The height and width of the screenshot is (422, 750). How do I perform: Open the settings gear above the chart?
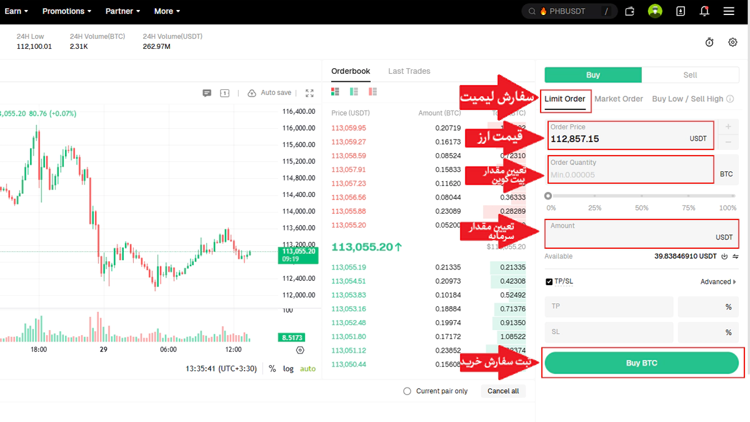click(732, 42)
